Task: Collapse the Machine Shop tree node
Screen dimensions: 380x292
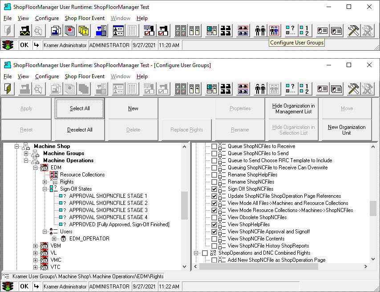Action: tap(16, 146)
